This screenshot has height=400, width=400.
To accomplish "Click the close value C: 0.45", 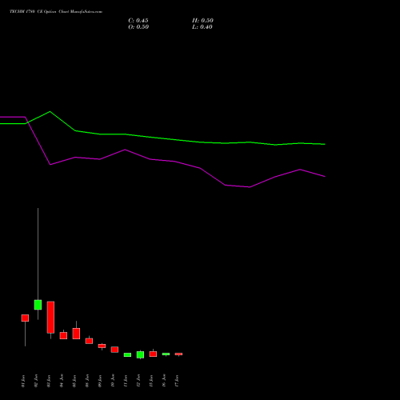I will click(x=138, y=21).
